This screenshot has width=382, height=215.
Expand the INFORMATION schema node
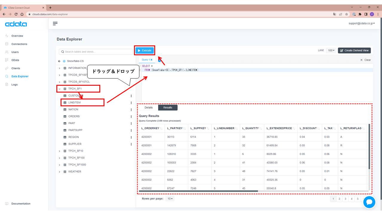59,68
